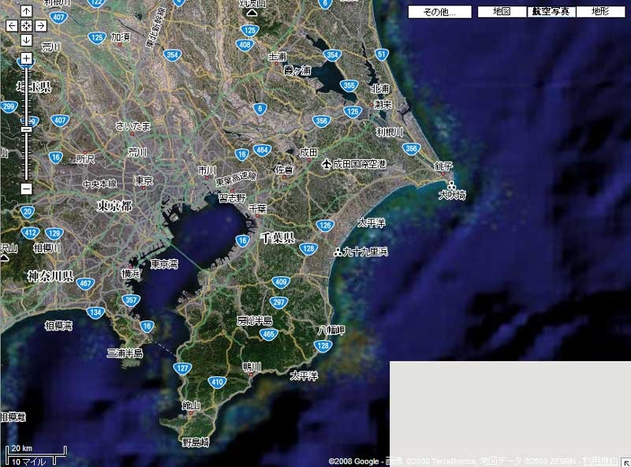Screen dimensions: 631x467
Task: Click the route 465 highway shield
Action: (269, 334)
